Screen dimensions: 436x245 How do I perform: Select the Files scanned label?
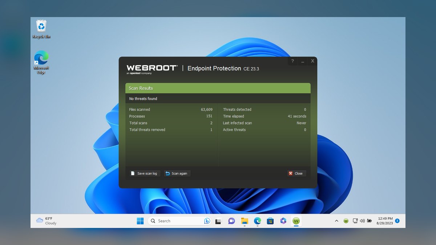[x=140, y=110]
